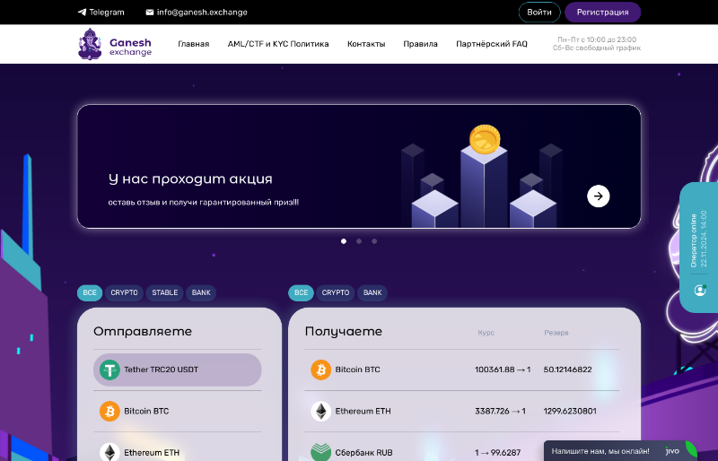The image size is (718, 461).
Task: Click the info@ganesh.exchange email link
Action: (x=202, y=13)
